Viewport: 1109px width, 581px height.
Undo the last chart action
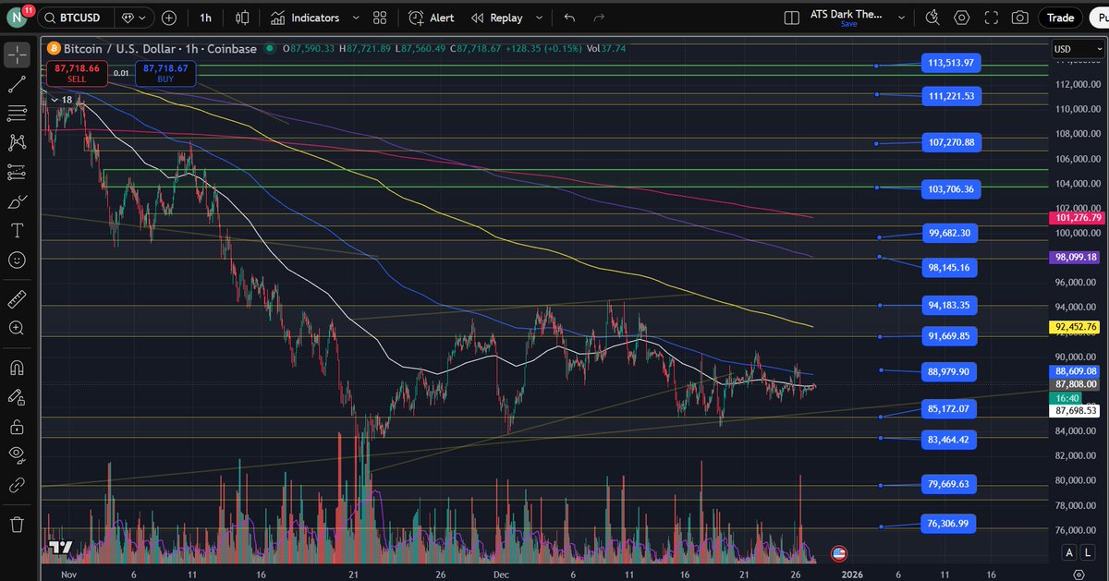click(569, 18)
